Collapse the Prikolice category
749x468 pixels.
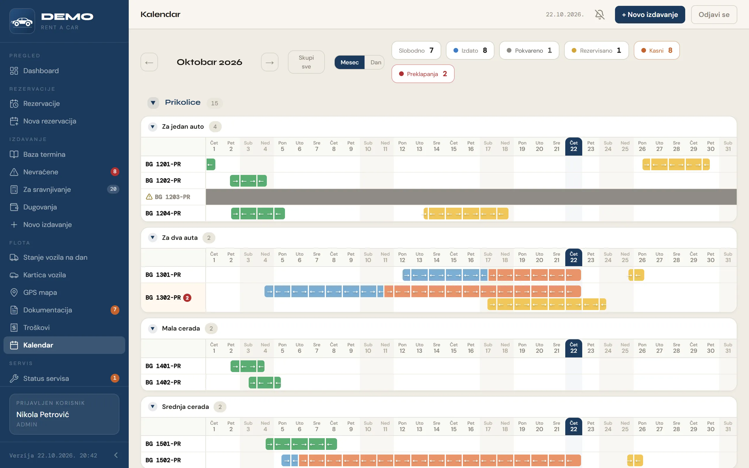[153, 103]
